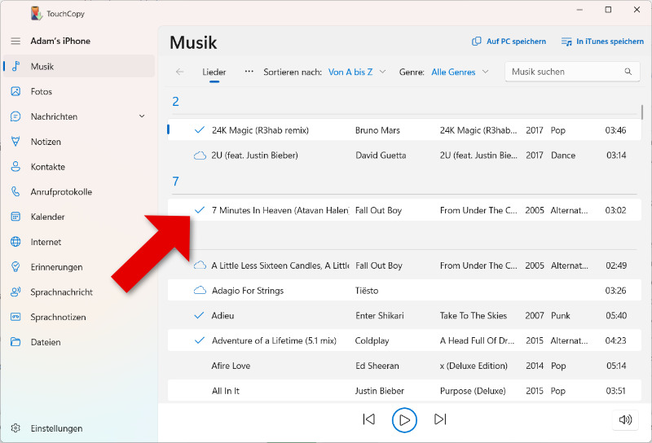This screenshot has height=443, width=652.
Task: Click genre Dance in 2U row
Action: click(563, 156)
